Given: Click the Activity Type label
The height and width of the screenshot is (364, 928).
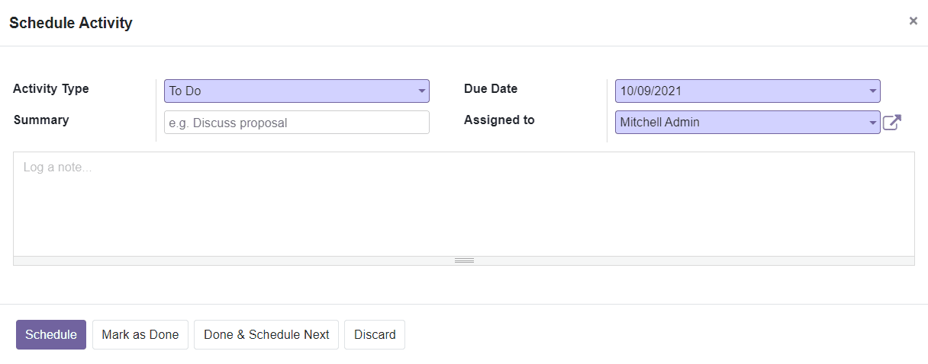Looking at the screenshot, I should [x=51, y=89].
